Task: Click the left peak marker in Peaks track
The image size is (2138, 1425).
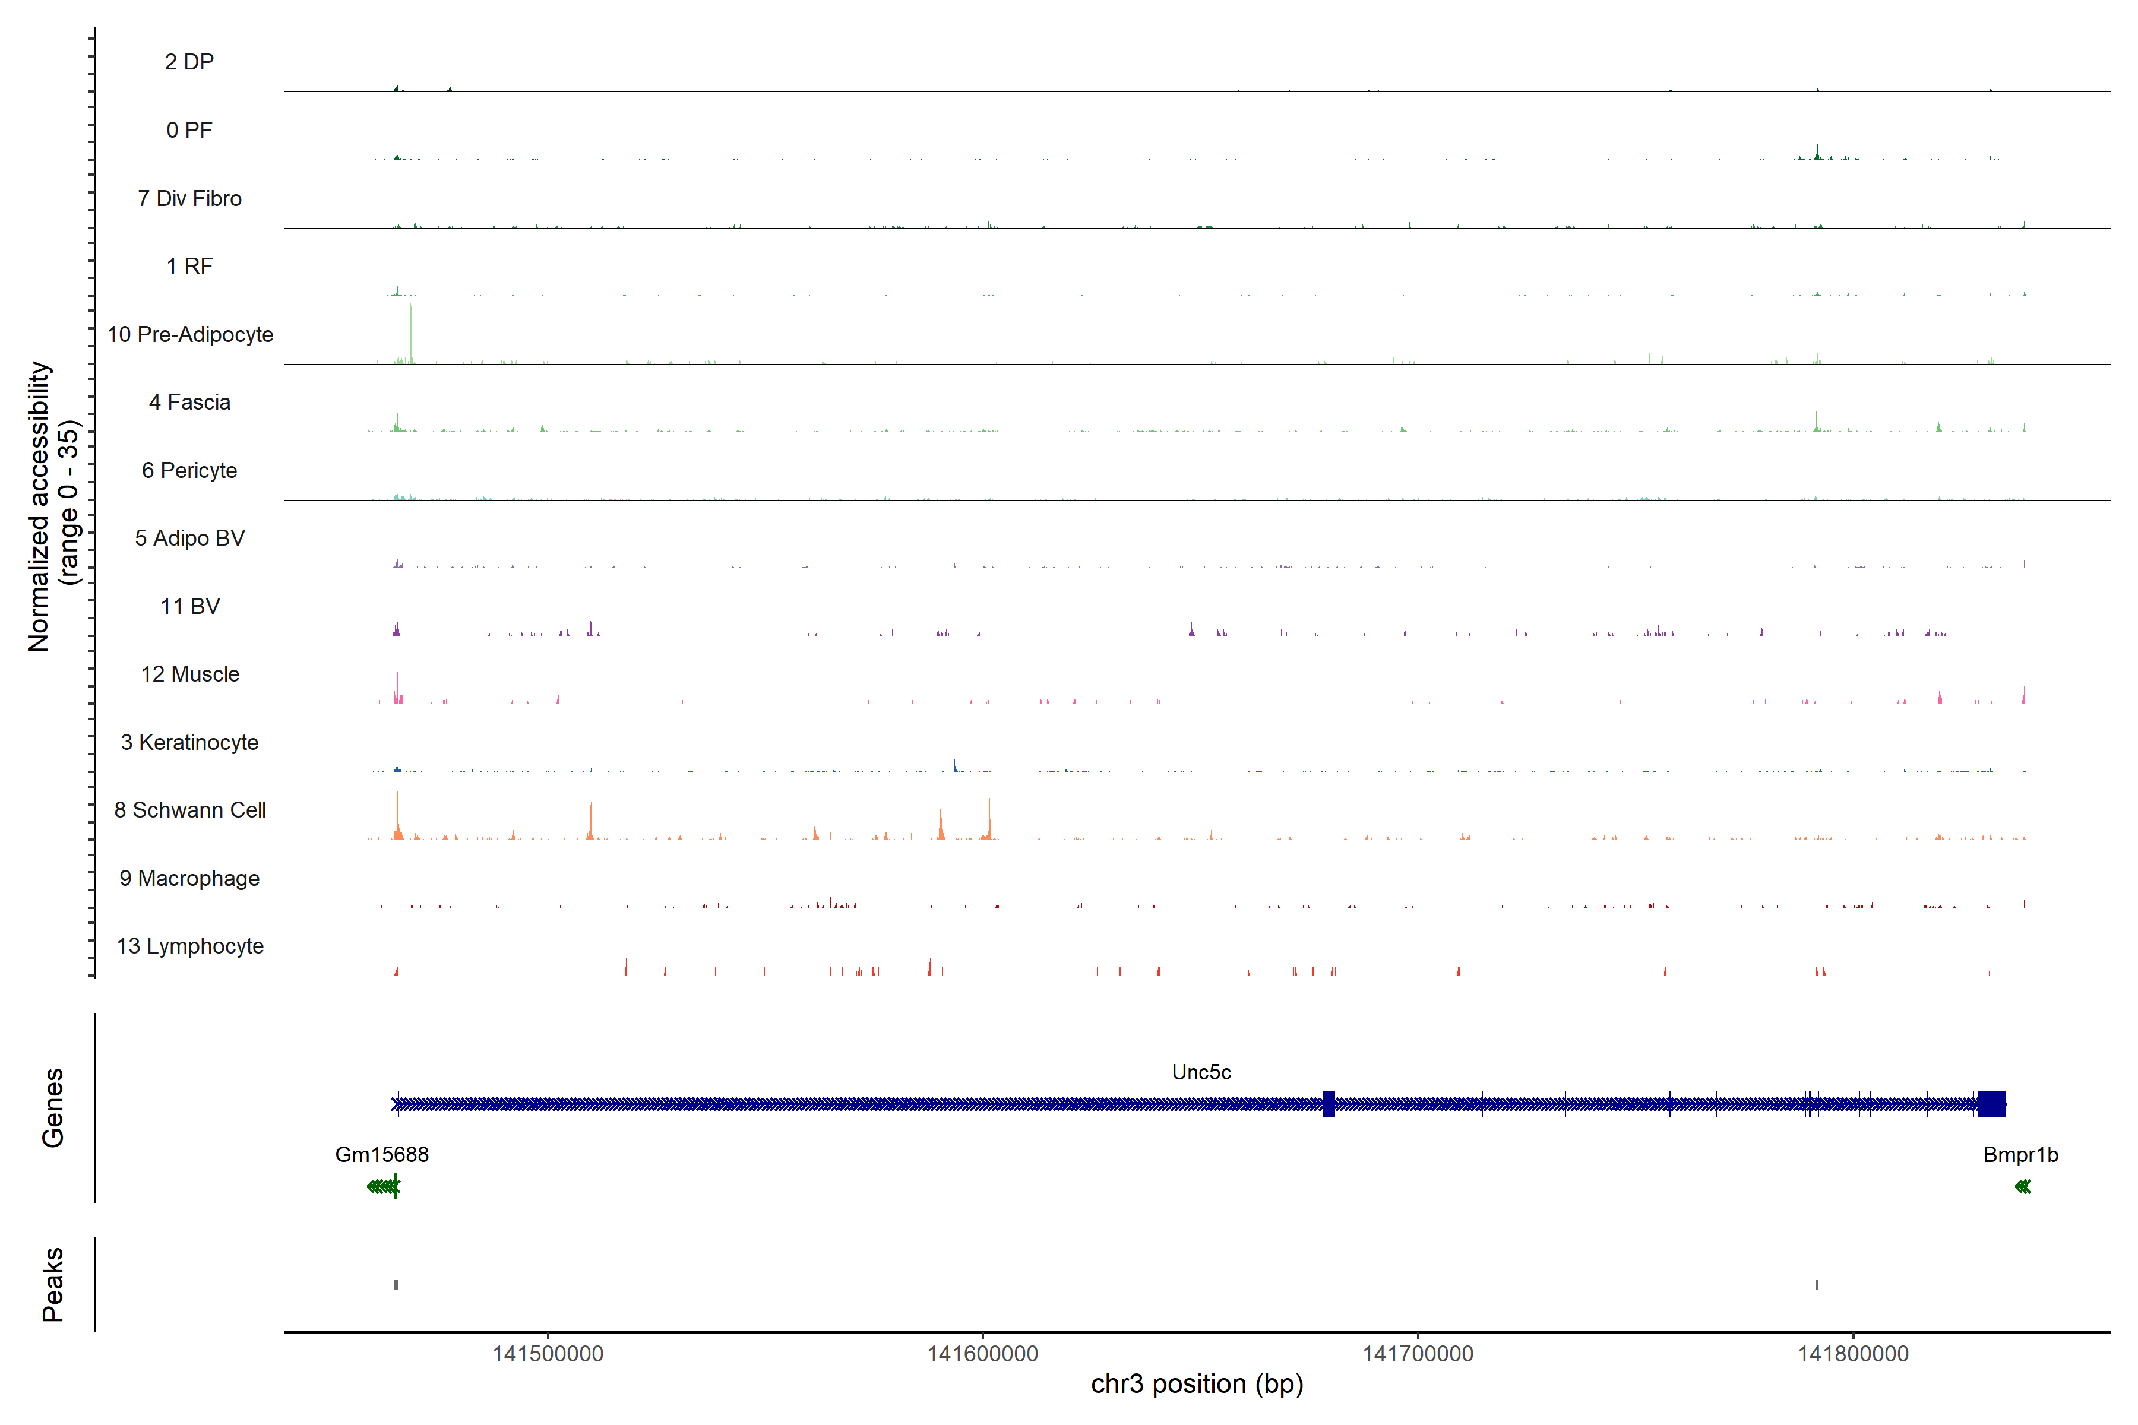Action: pyautogui.click(x=396, y=1284)
